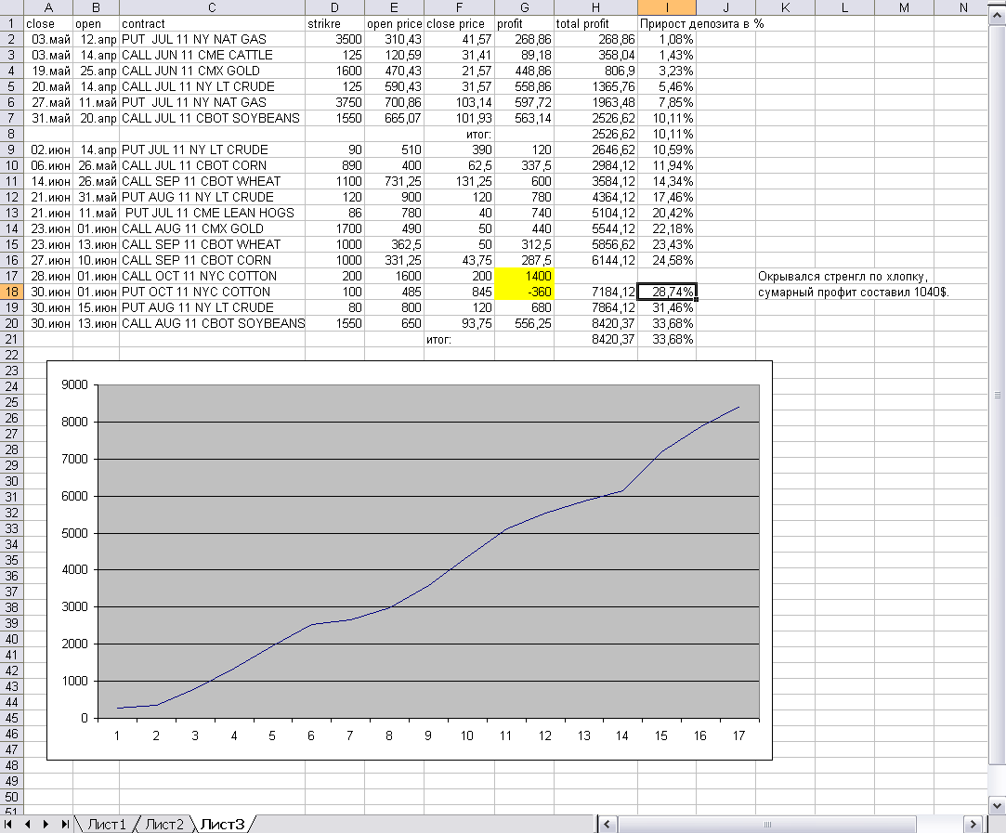Switch to the Лист2 sheet tab
The height and width of the screenshot is (833, 1006).
(x=164, y=825)
